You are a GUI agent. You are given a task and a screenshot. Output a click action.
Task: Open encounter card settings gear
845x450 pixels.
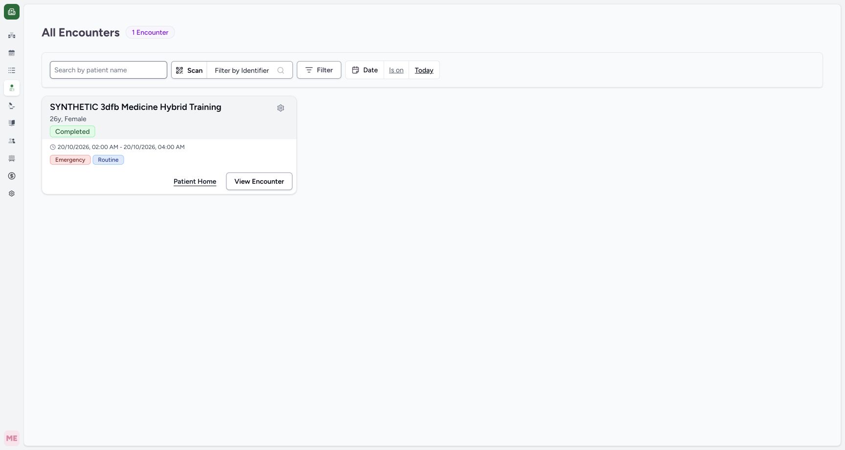[x=281, y=108]
